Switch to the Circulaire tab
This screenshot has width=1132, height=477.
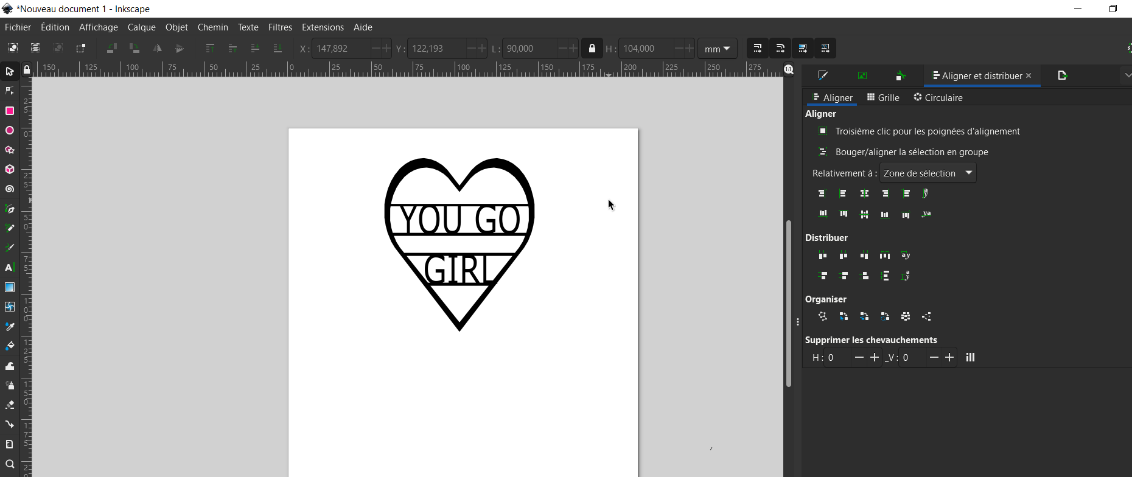click(938, 97)
